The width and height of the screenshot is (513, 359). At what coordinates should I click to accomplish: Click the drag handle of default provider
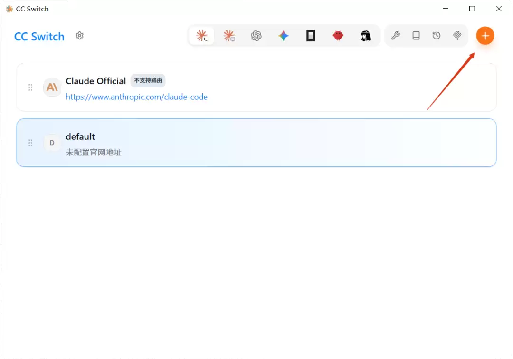[30, 143]
